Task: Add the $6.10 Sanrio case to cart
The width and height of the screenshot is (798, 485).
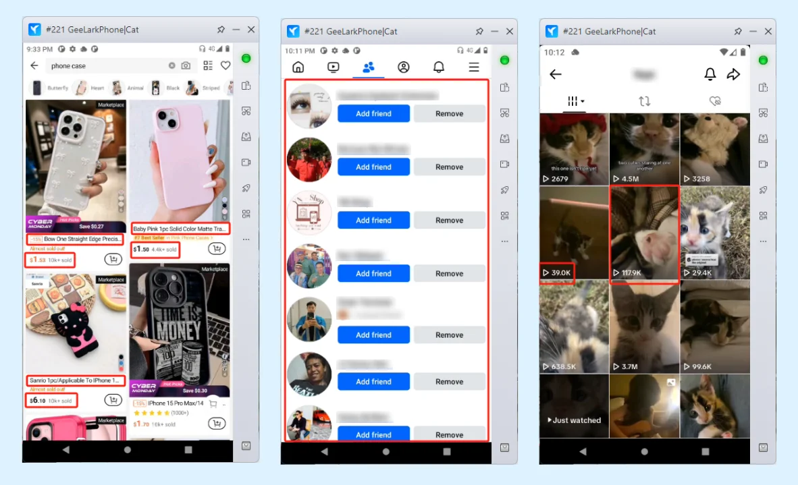Action: pos(113,400)
